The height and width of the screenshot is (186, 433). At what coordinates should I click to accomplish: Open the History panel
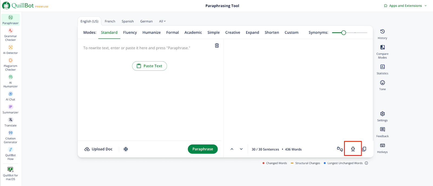[382, 34]
